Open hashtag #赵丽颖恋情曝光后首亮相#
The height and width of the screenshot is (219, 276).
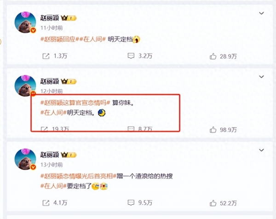79,176
